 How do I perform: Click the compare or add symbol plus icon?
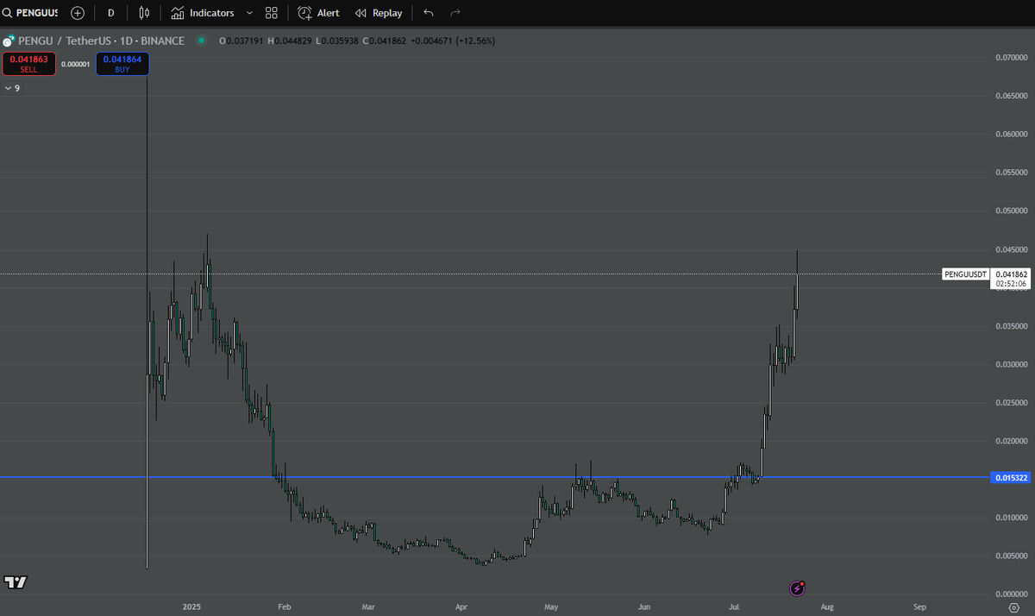pos(78,13)
